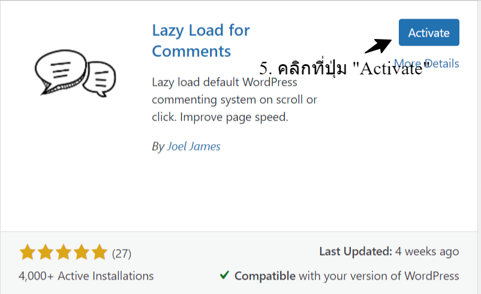Click the green compatibility checkmark

tap(224, 275)
